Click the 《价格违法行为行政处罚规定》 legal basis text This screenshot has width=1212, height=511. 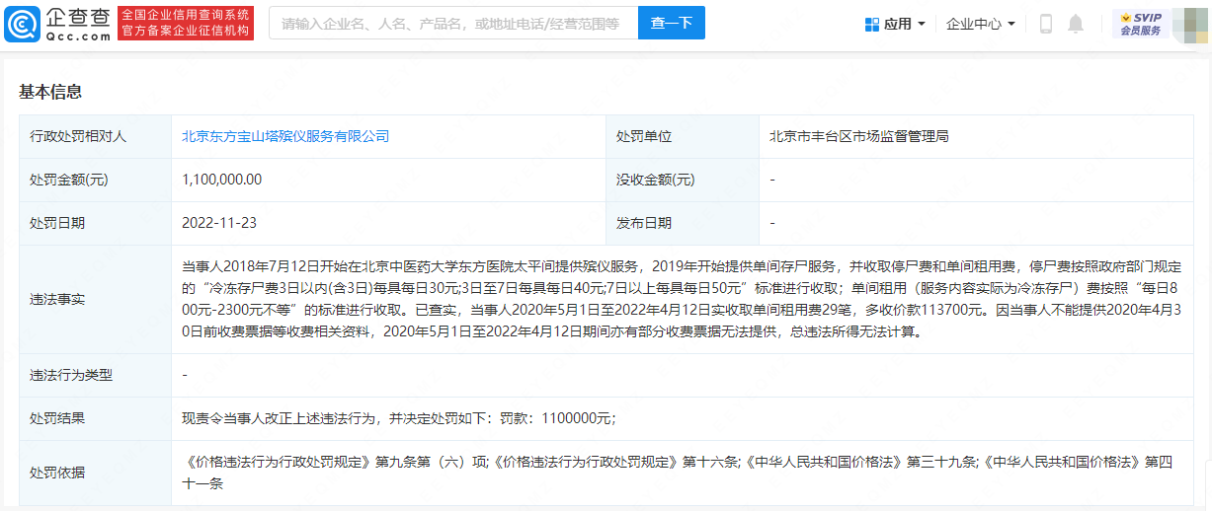point(678,473)
